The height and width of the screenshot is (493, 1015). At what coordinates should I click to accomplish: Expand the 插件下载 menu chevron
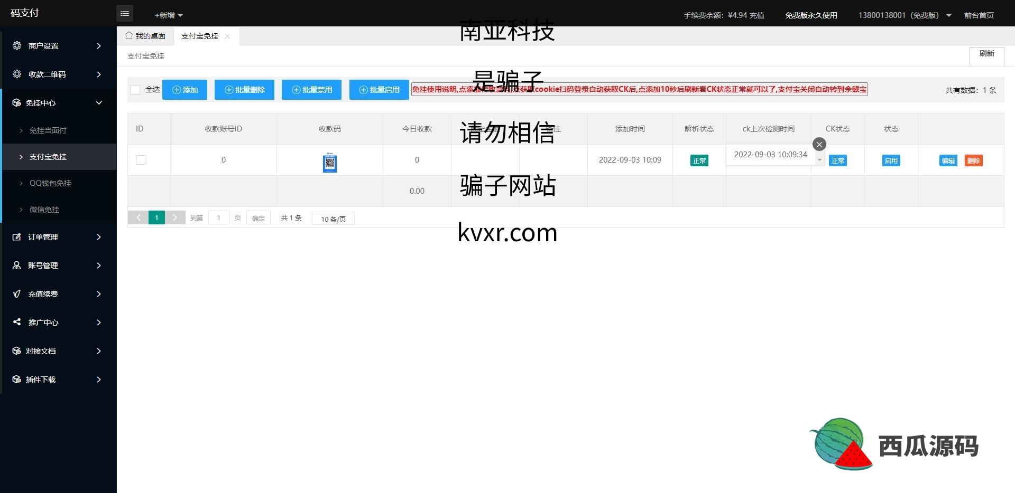coord(99,380)
